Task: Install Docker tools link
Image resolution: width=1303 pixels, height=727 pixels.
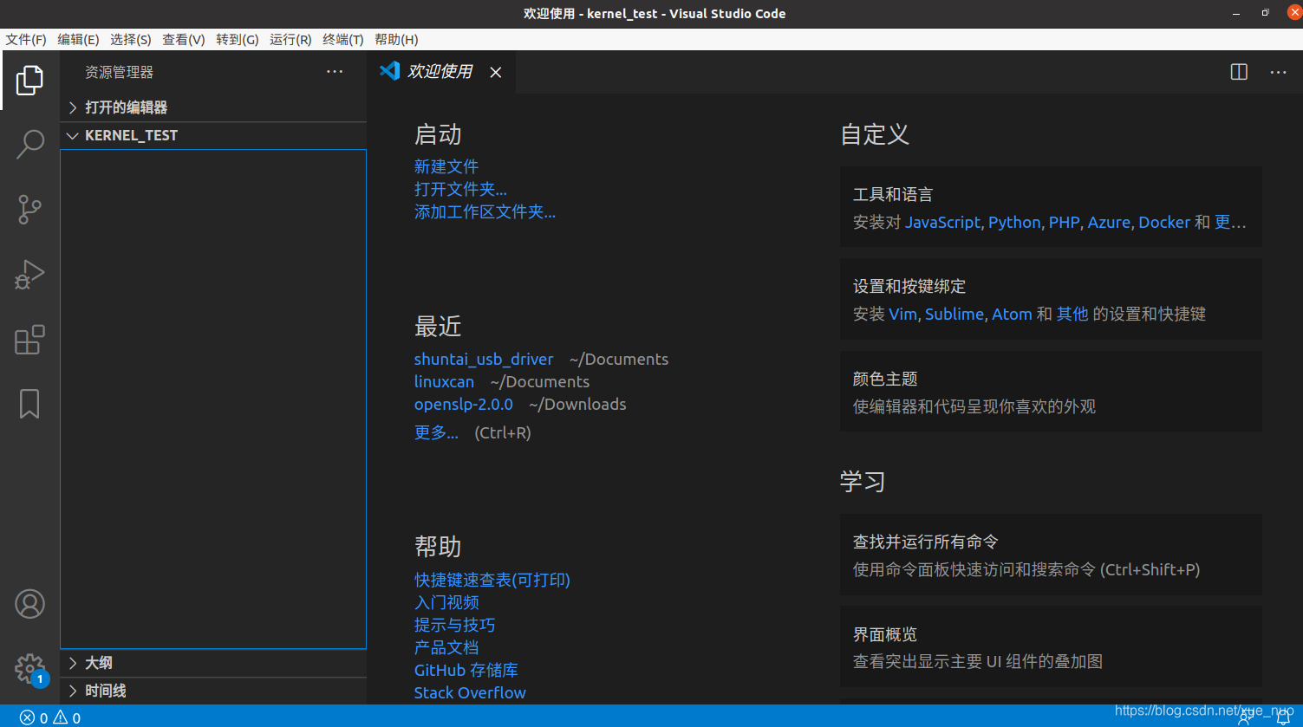Action: (x=1164, y=222)
